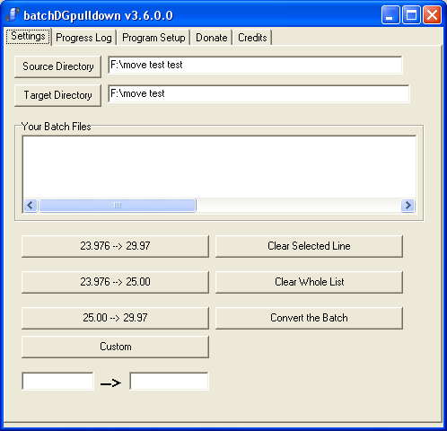Focus the custom source framerate input field

tap(57, 381)
